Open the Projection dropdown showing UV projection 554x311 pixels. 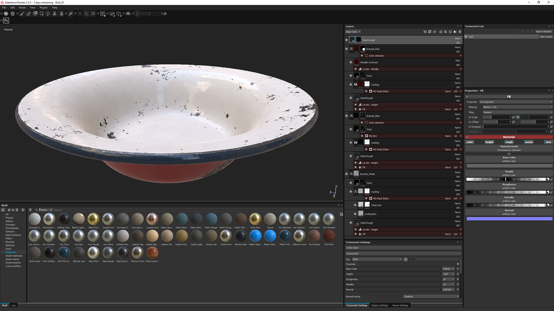click(x=516, y=102)
